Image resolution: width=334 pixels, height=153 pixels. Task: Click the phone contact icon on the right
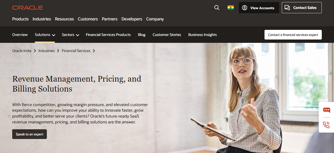[x=326, y=125]
